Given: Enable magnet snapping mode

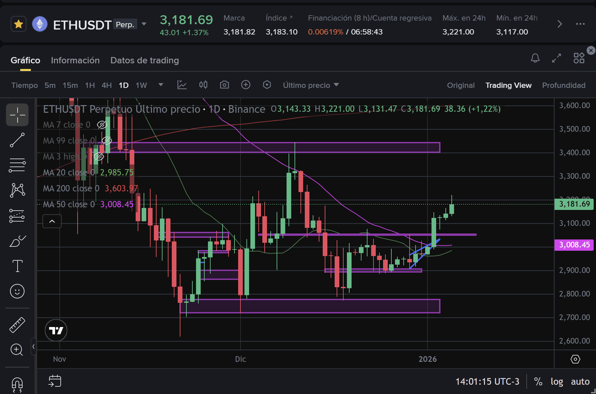Looking at the screenshot, I should (17, 384).
